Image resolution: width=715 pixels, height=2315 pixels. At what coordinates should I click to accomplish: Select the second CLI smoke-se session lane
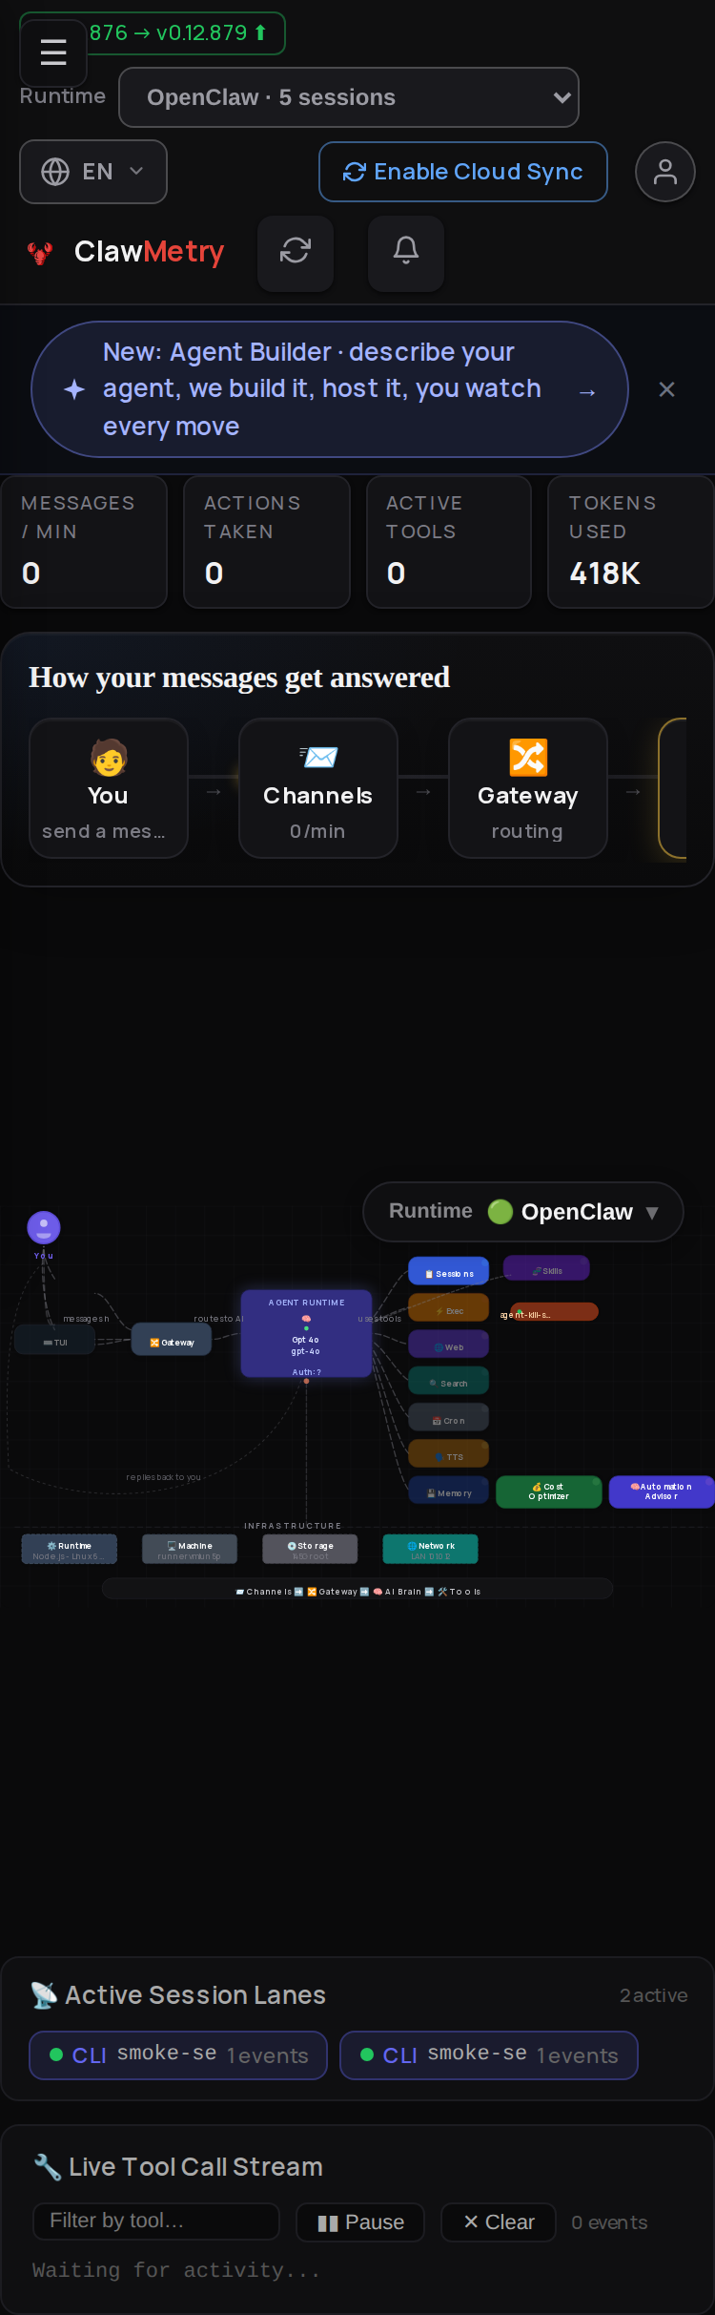click(x=489, y=2054)
